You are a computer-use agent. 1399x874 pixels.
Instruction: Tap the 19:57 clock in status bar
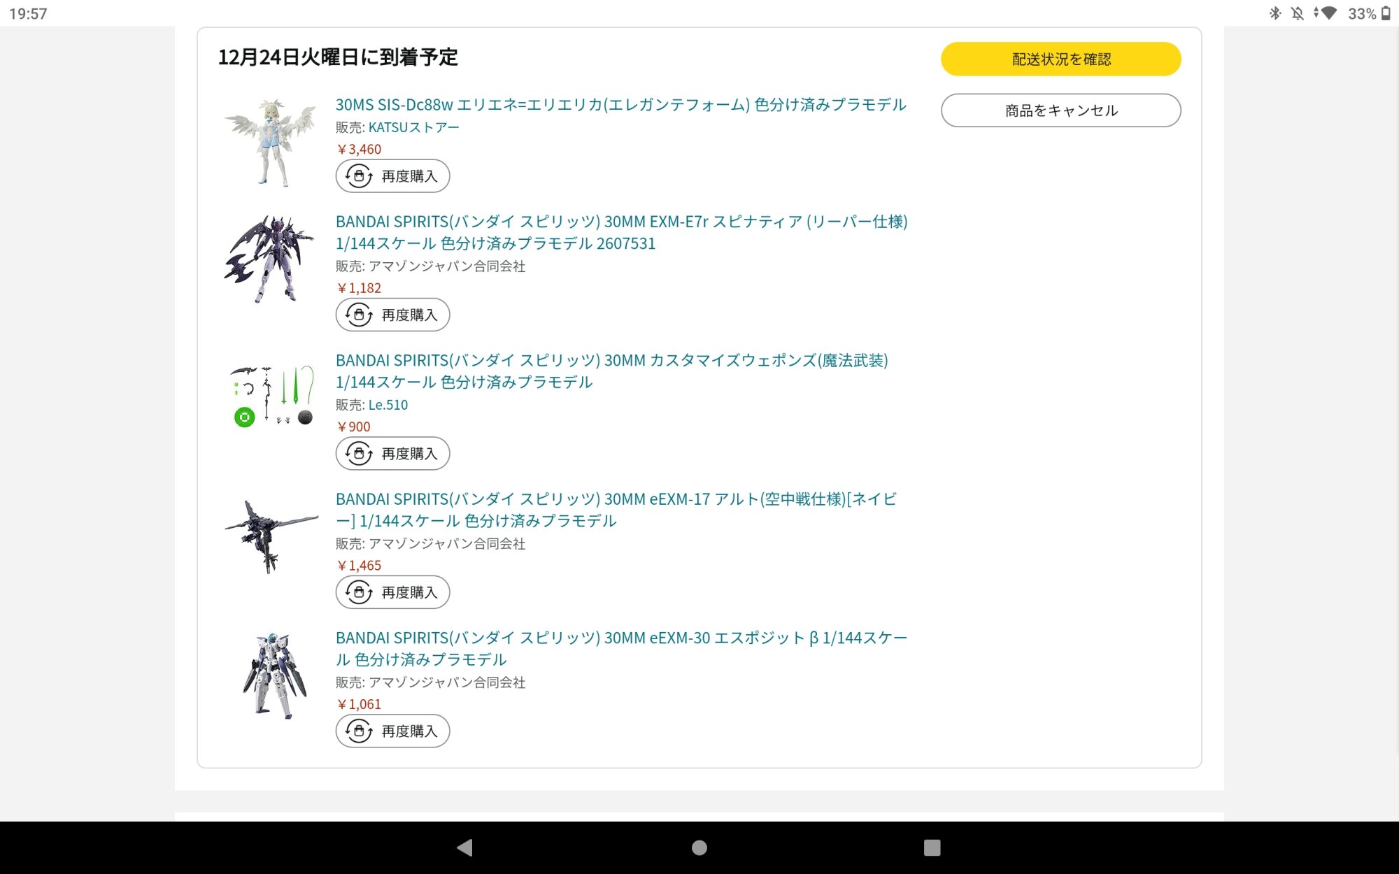click(28, 13)
